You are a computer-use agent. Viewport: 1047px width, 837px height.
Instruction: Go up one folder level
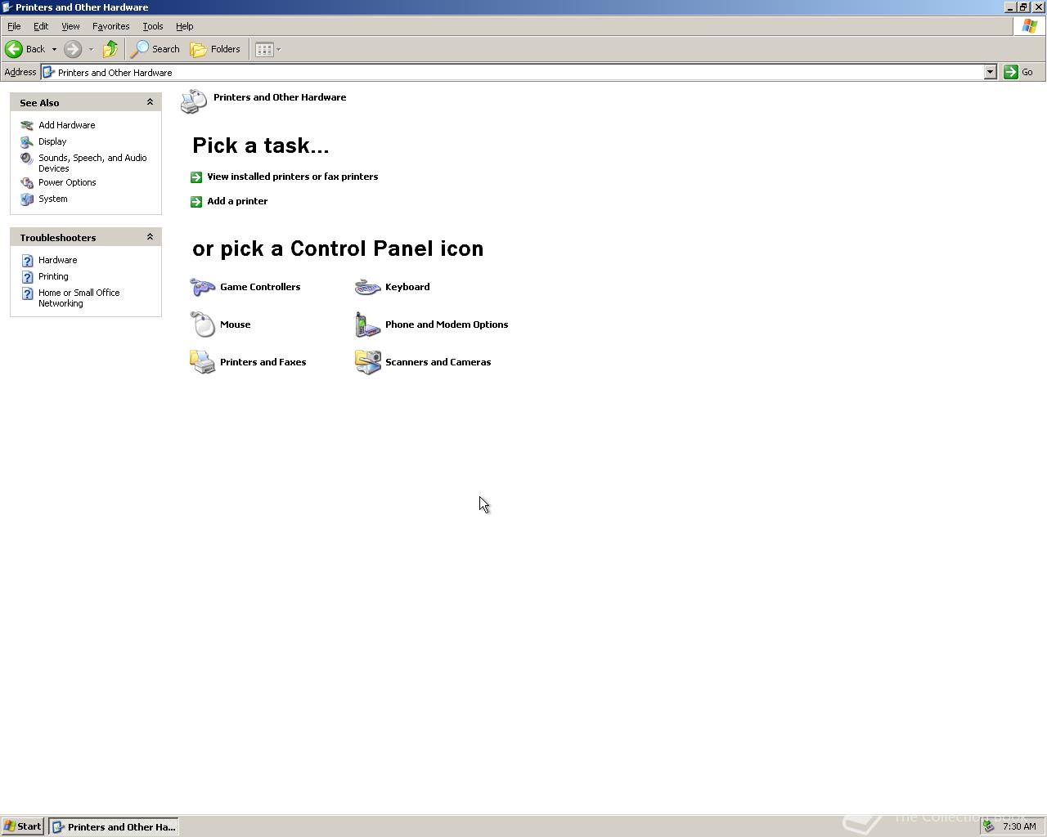click(110, 49)
